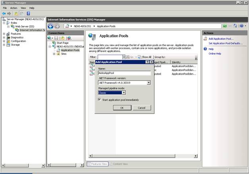Screen dimensions: 249x174
Task: Click the Help link in Actions pane
Action: click(x=211, y=49)
